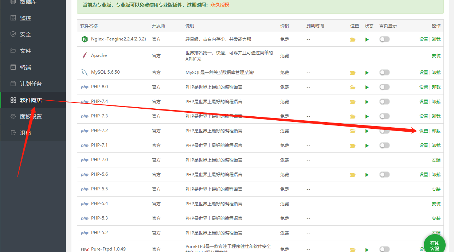Go to 计划任务 in the sidebar

(31, 84)
